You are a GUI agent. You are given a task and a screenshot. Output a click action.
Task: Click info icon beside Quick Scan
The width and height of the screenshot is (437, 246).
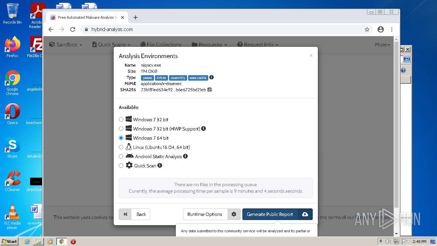tap(160, 165)
